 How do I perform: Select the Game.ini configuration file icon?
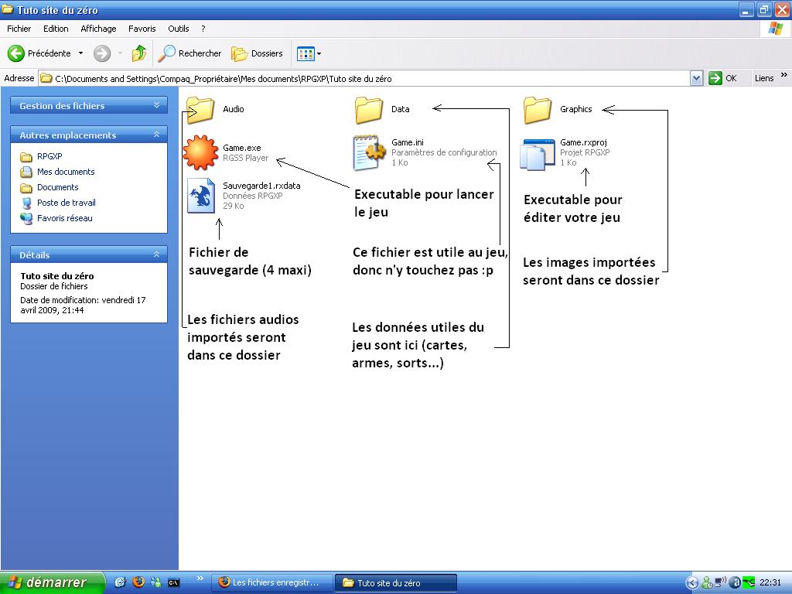point(369,152)
